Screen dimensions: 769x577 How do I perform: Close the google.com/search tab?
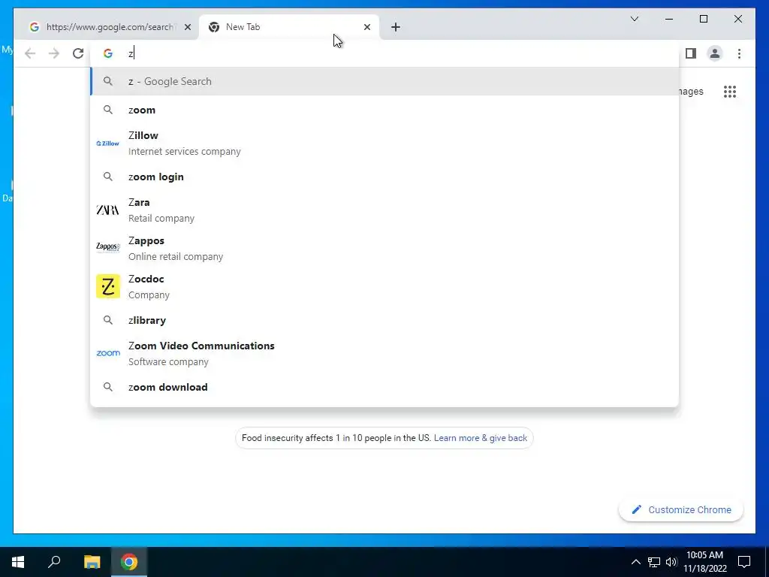coord(187,27)
